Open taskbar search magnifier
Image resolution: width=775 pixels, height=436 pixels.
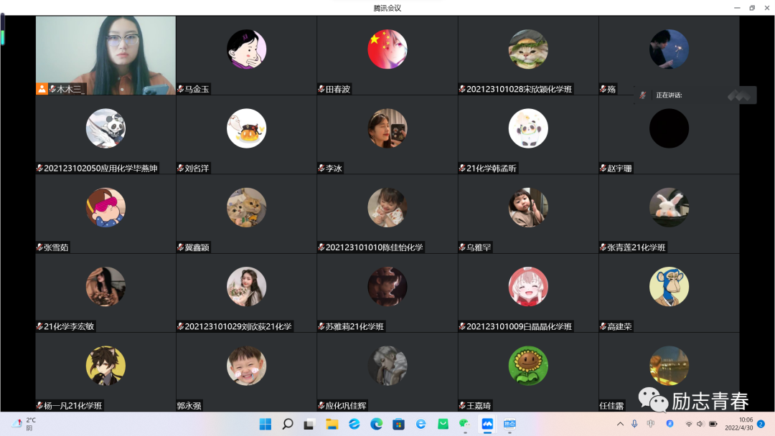pyautogui.click(x=288, y=424)
